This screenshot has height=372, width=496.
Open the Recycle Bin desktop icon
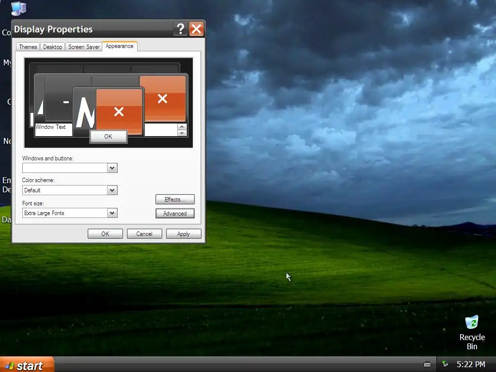click(472, 332)
